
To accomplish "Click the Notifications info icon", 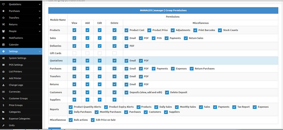I will point(4,38).
